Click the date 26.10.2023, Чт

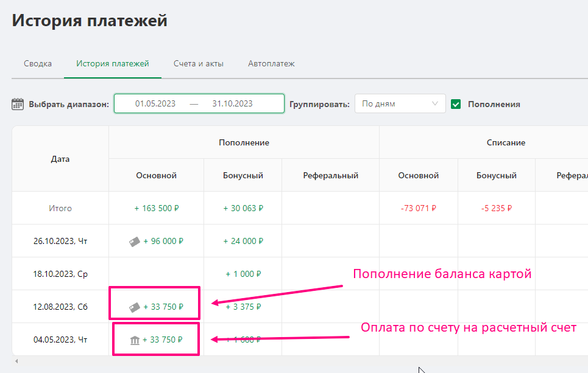tap(60, 241)
